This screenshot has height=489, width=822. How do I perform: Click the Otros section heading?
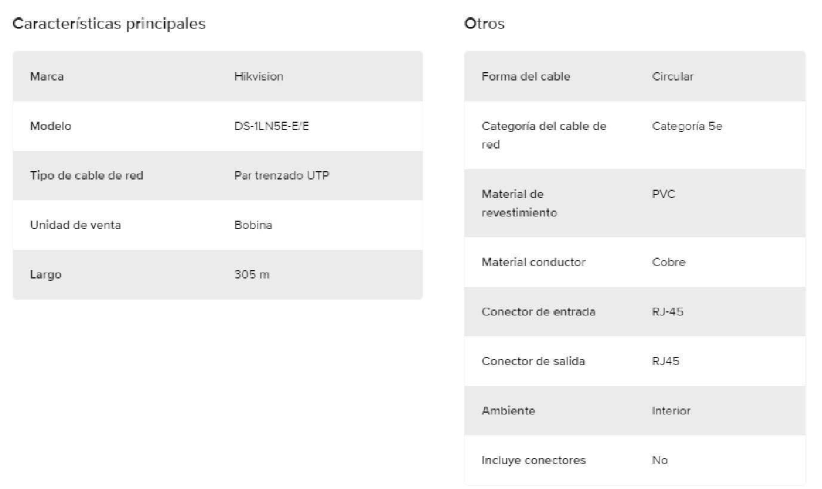point(484,24)
